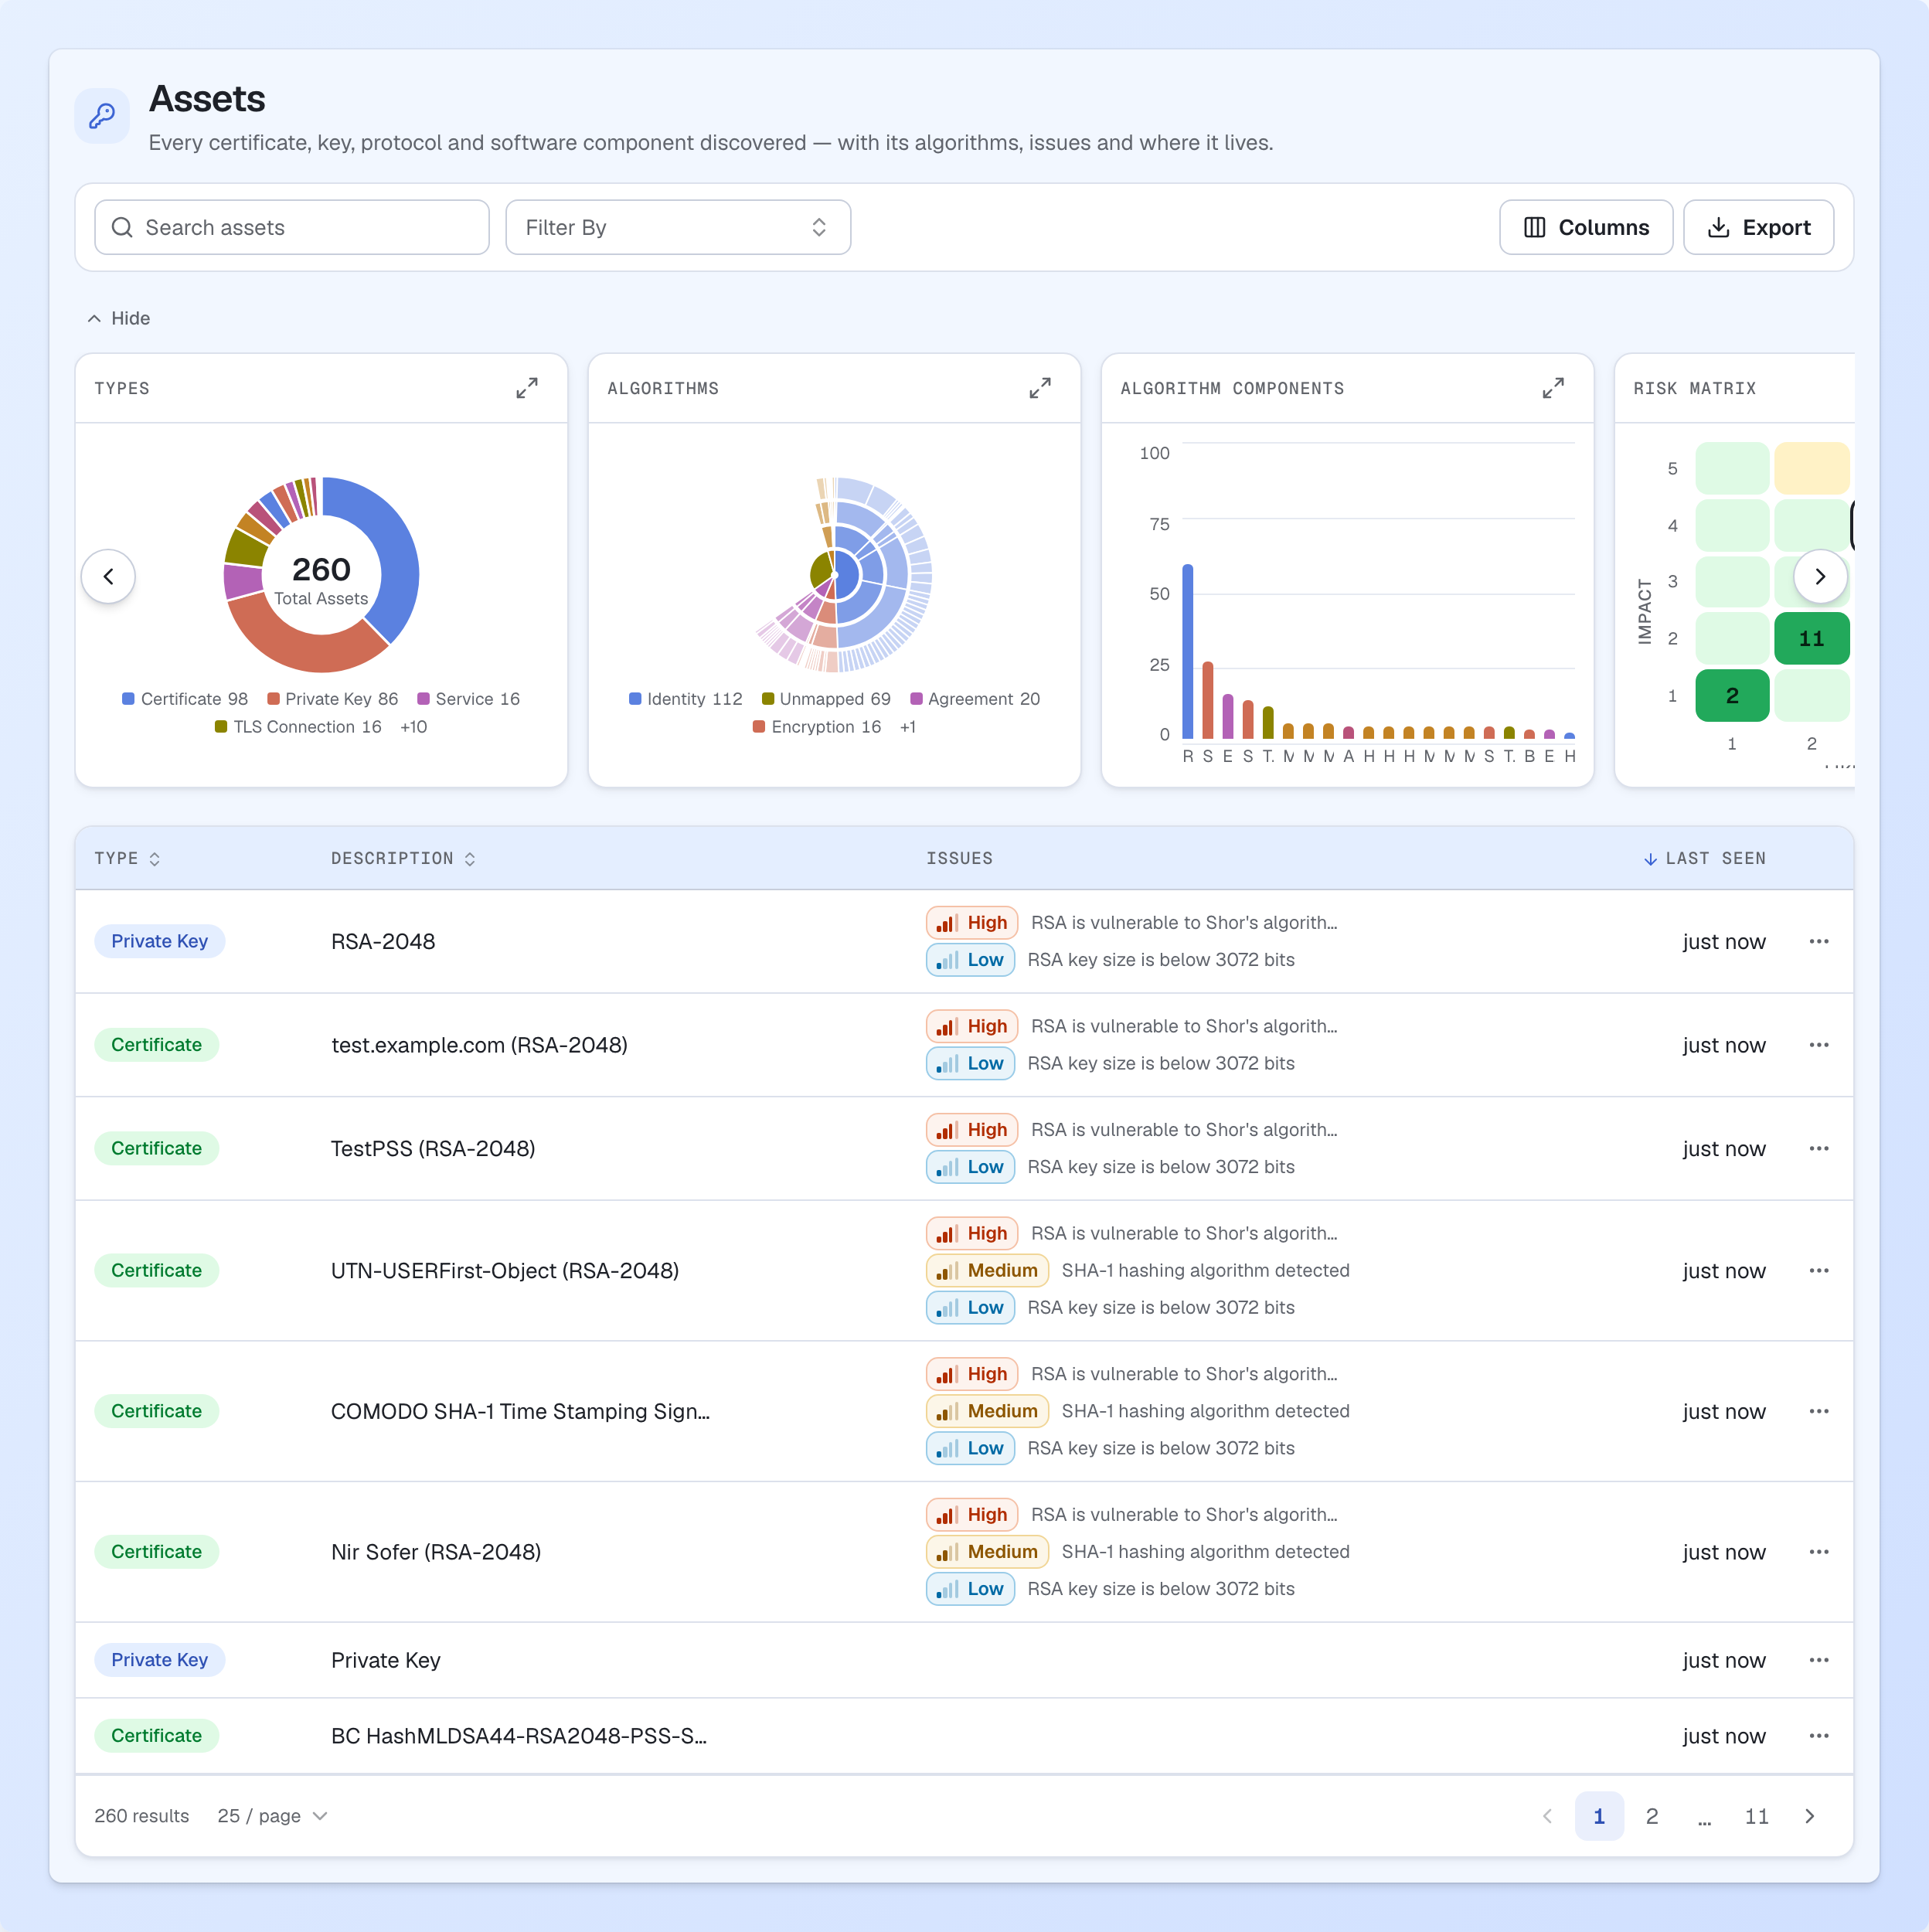Select the risk matrix cell showing 11

tap(1811, 638)
